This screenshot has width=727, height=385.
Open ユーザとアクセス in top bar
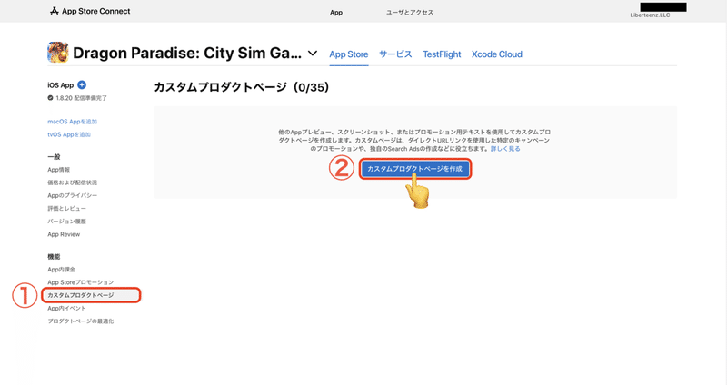coord(410,13)
